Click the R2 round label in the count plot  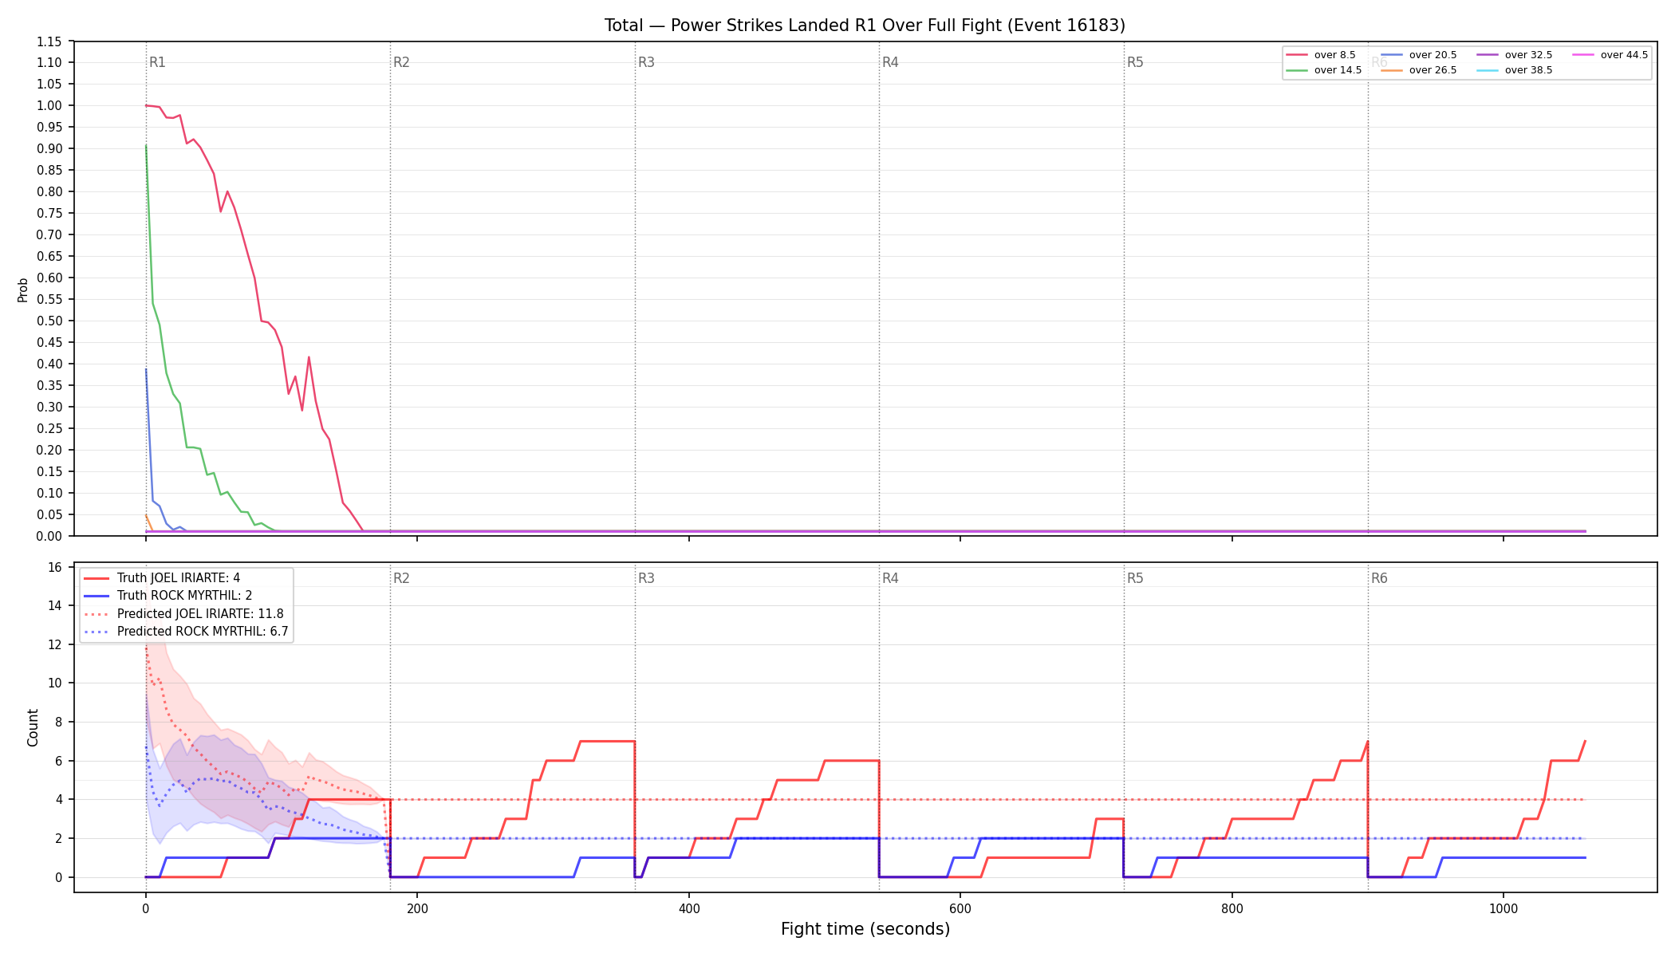pos(401,578)
